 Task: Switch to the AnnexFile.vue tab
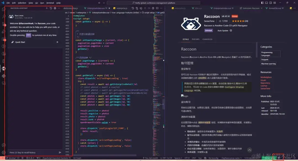click(275, 8)
